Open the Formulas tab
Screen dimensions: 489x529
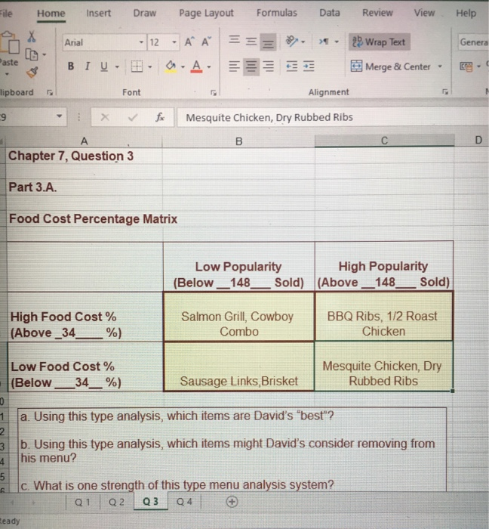coord(277,13)
